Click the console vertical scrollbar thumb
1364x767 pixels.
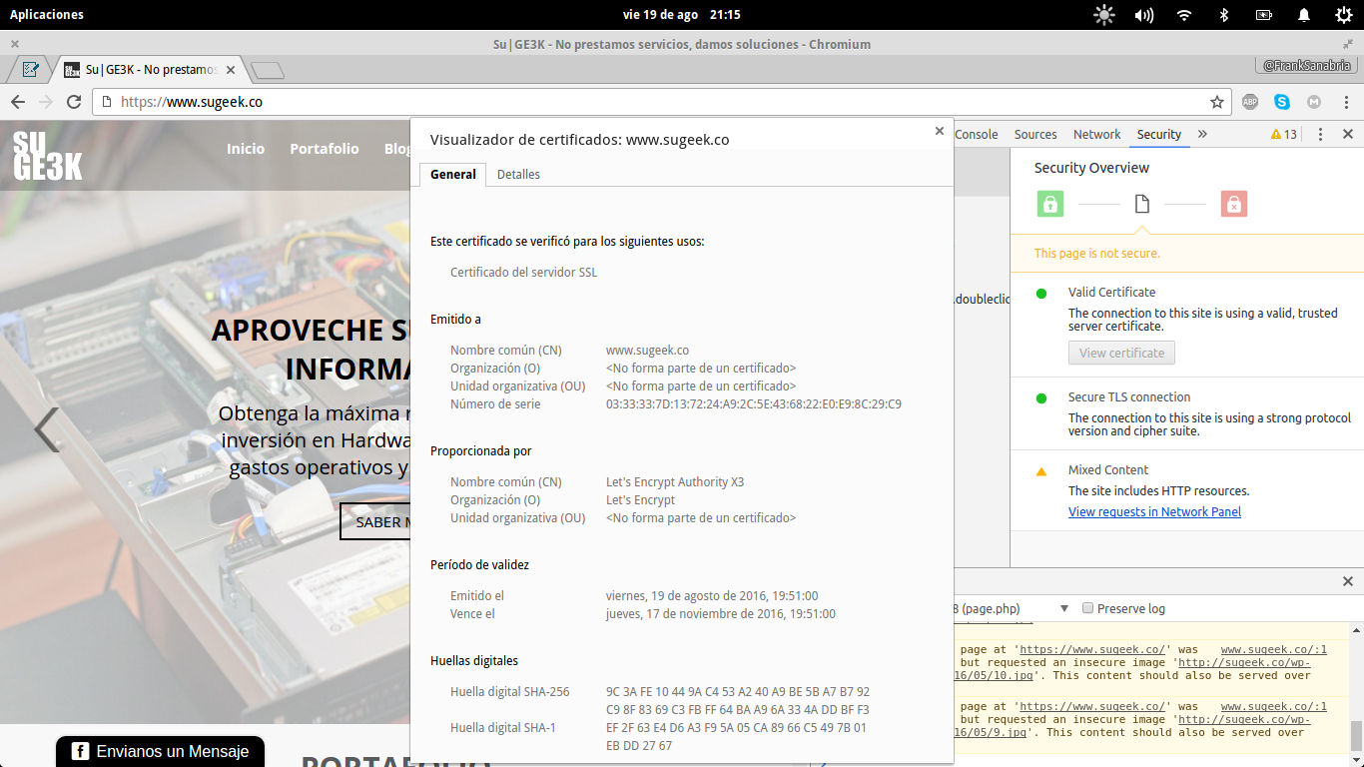tap(1356, 736)
